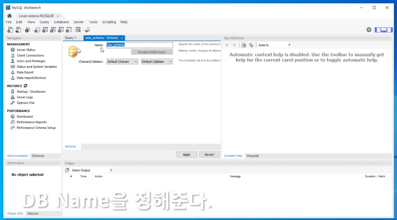
Task: Click the Dashboard navigator icon
Action: click(x=13, y=116)
